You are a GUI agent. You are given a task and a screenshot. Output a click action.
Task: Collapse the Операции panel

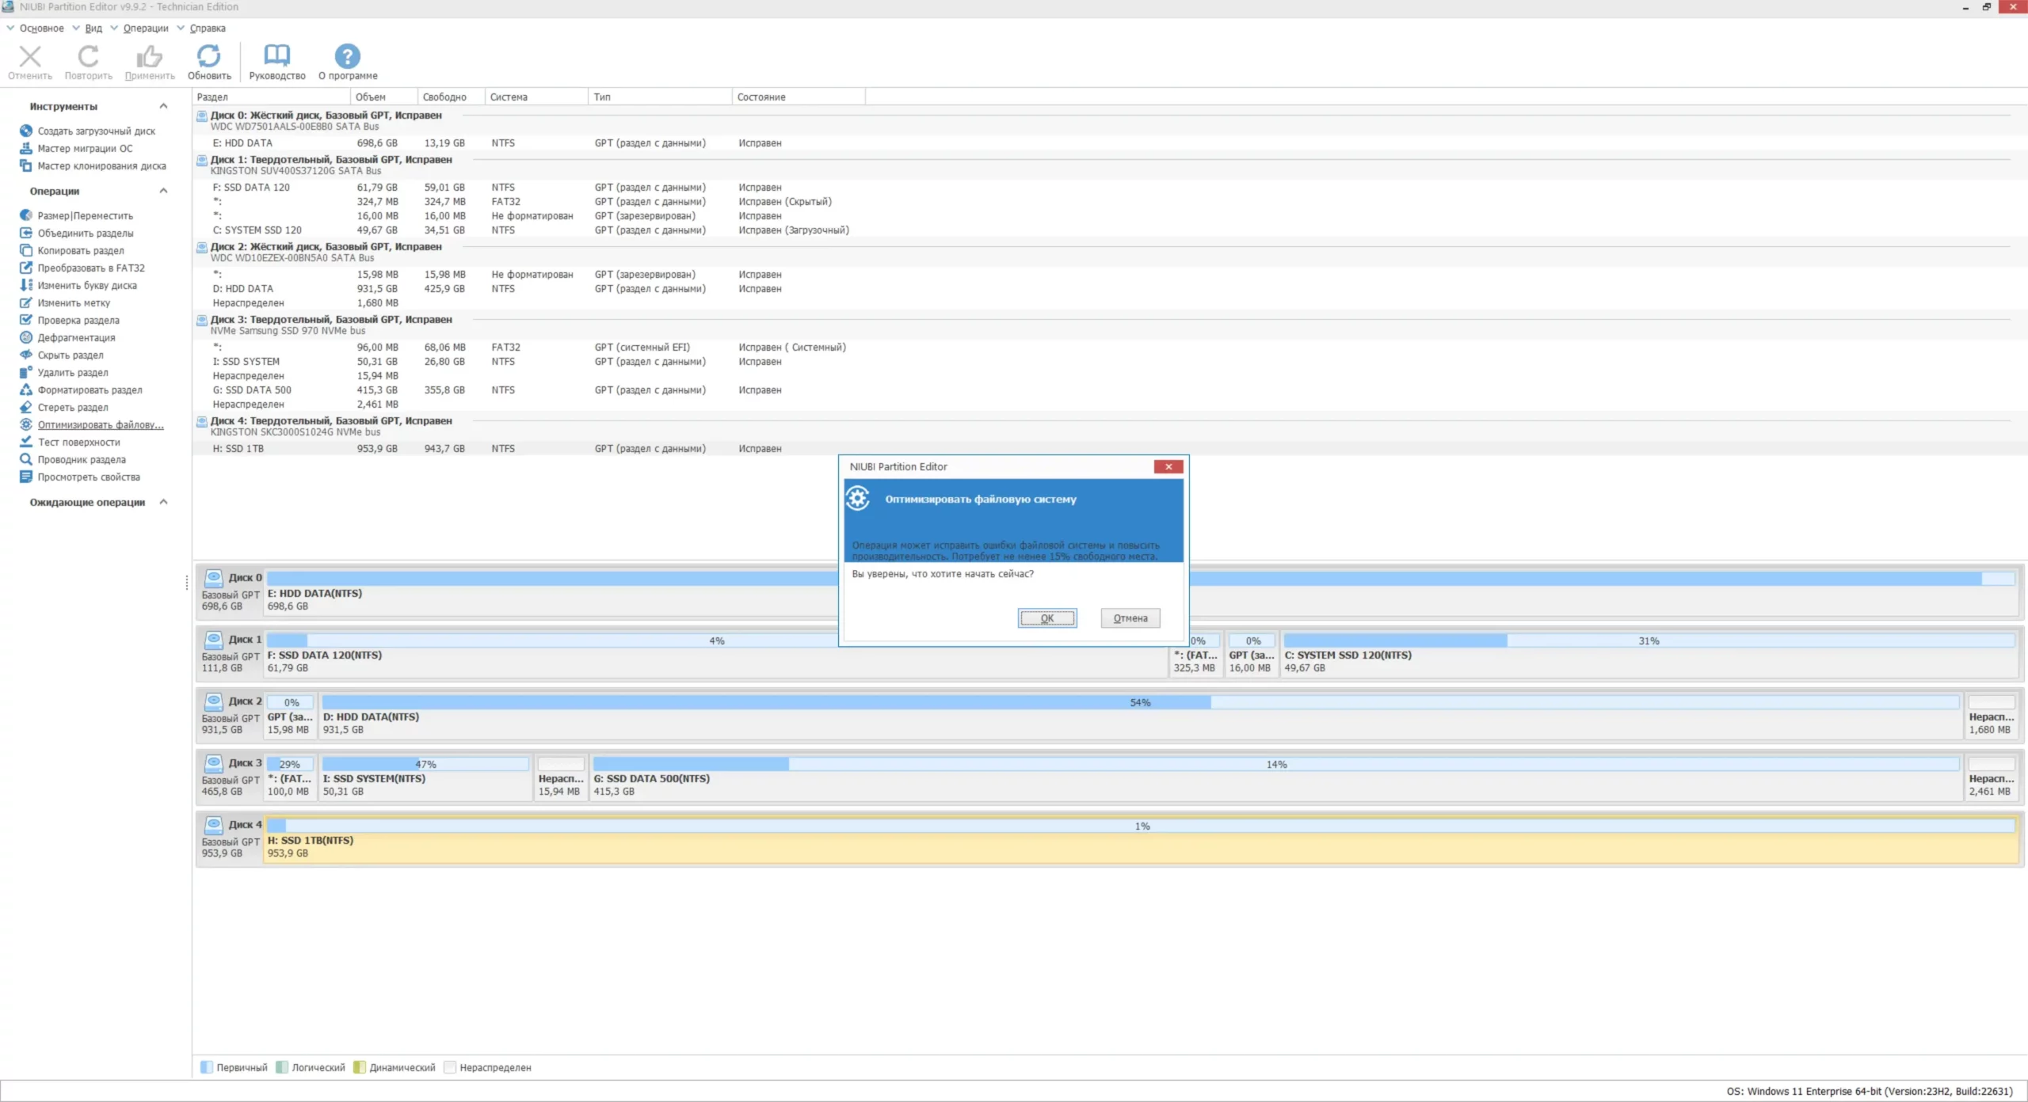163,190
